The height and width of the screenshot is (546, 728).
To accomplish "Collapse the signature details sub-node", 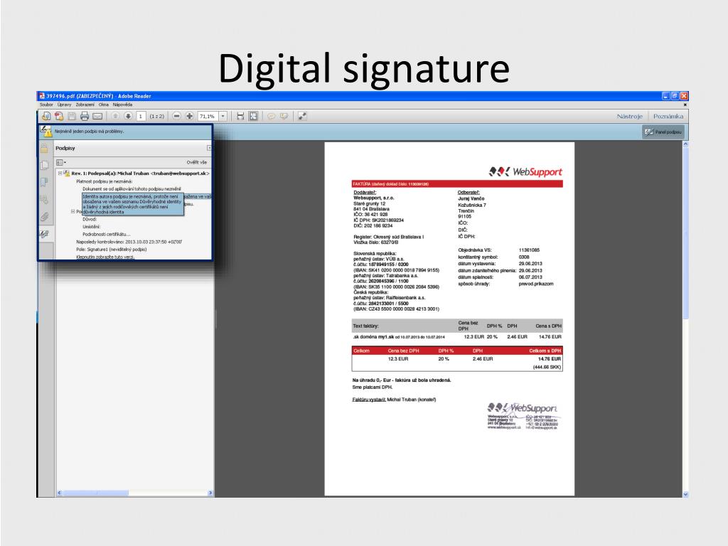I will (73, 211).
